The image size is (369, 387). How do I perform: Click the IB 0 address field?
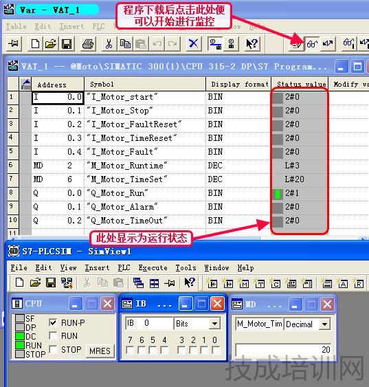click(149, 323)
